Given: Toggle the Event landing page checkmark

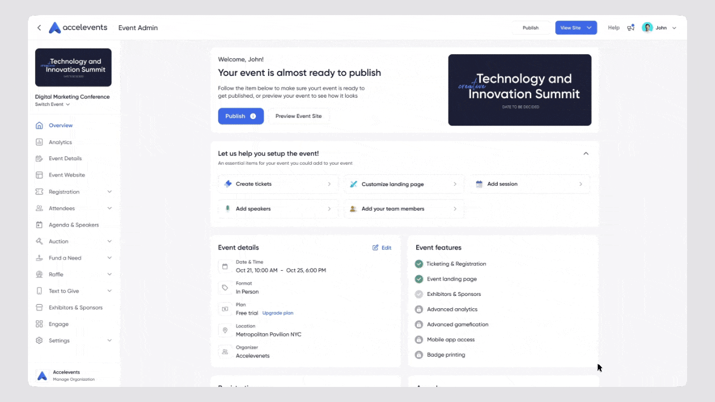Looking at the screenshot, I should pos(419,279).
